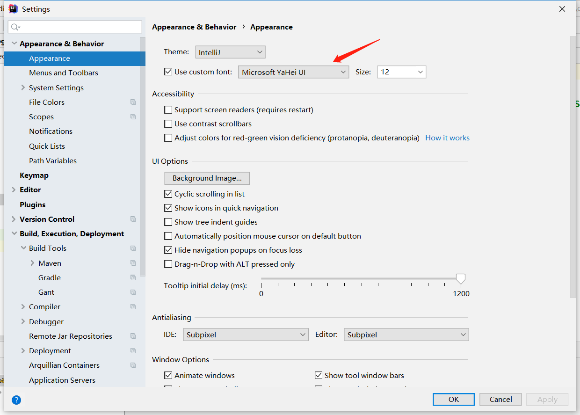Open the Microsoft YaHei UI font dropdown
Viewport: 580px width, 415px height.
coord(293,72)
